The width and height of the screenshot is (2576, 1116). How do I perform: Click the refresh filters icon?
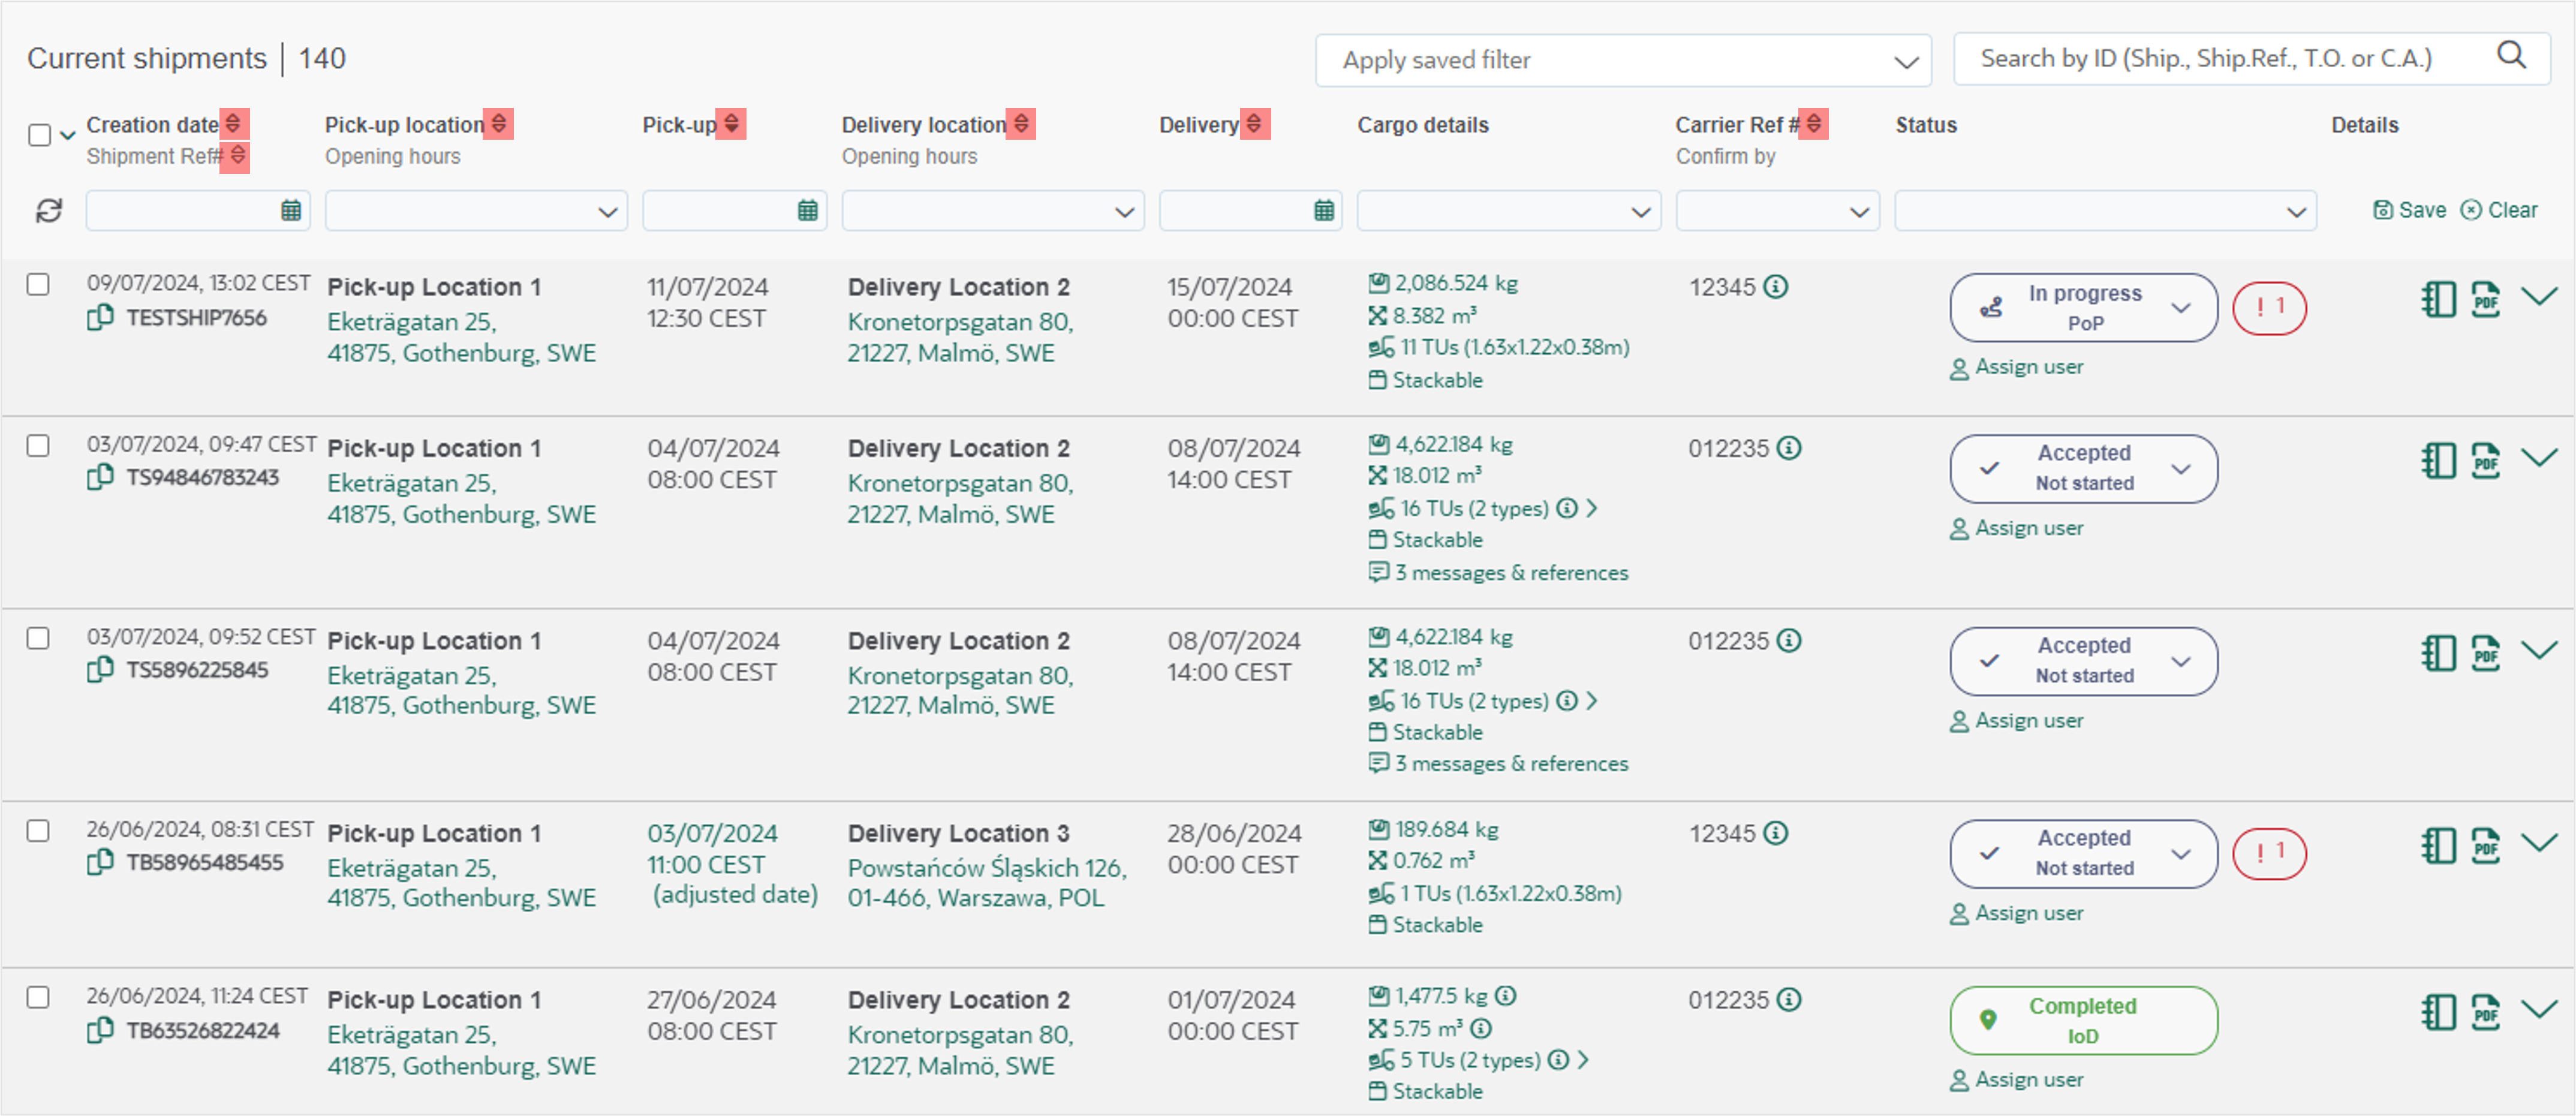tap(49, 211)
